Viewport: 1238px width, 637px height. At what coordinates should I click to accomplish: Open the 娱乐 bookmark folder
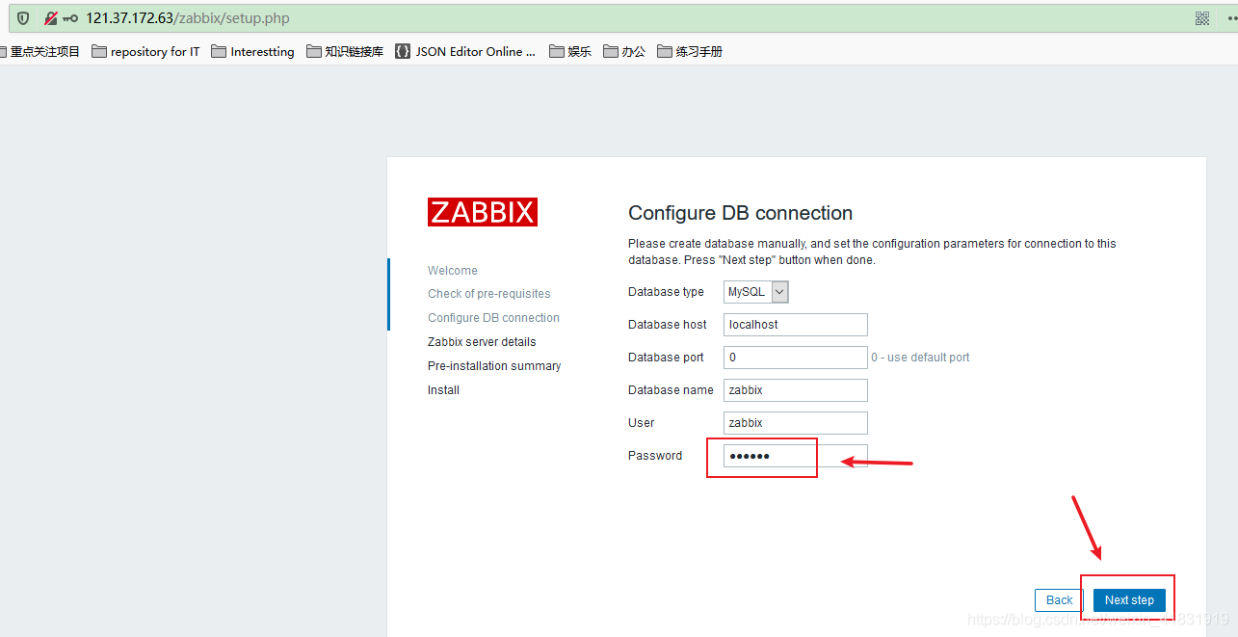pos(570,52)
